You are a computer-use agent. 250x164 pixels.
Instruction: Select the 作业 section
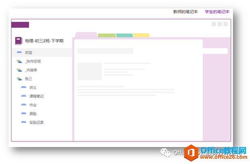click(x=33, y=105)
